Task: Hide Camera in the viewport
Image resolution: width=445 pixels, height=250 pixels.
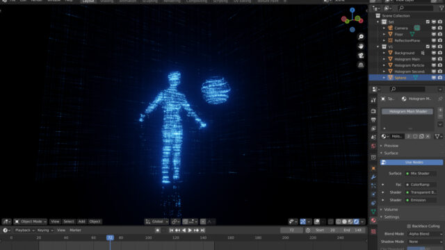Action: point(434,28)
